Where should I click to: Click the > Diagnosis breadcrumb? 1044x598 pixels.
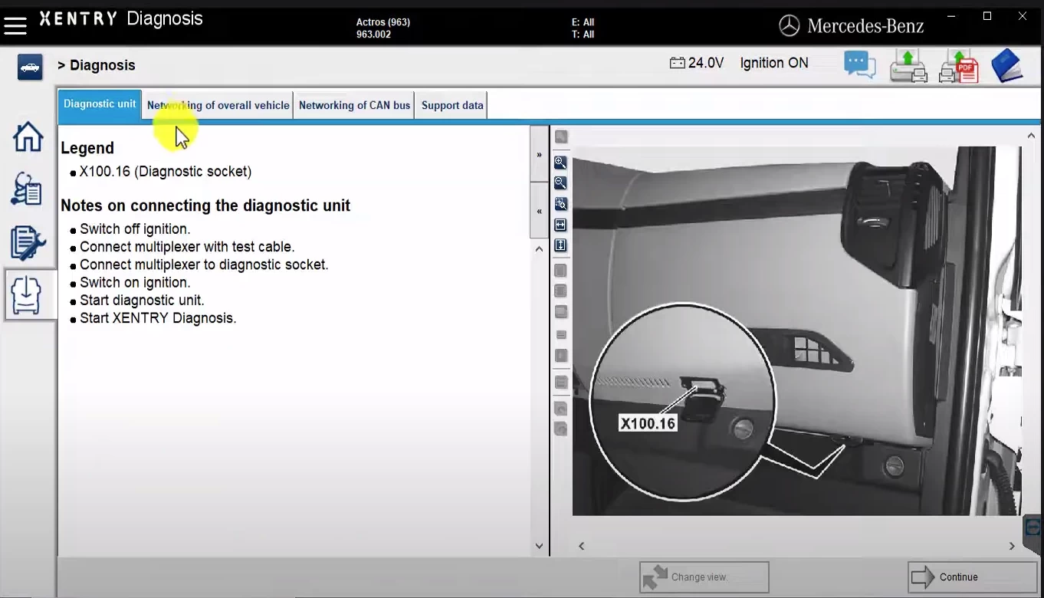tap(97, 65)
